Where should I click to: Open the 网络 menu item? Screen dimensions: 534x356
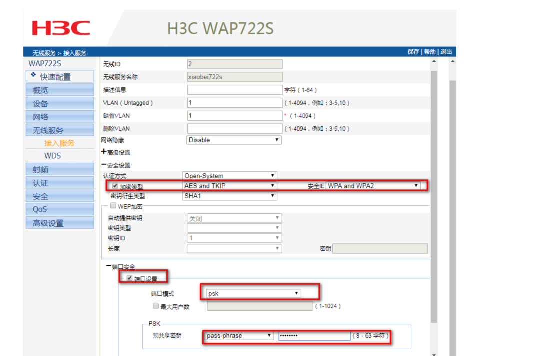[x=60, y=117]
